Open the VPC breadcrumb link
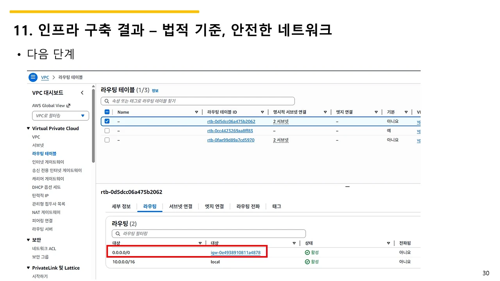Image resolution: width=500 pixels, height=281 pixels. [x=45, y=77]
